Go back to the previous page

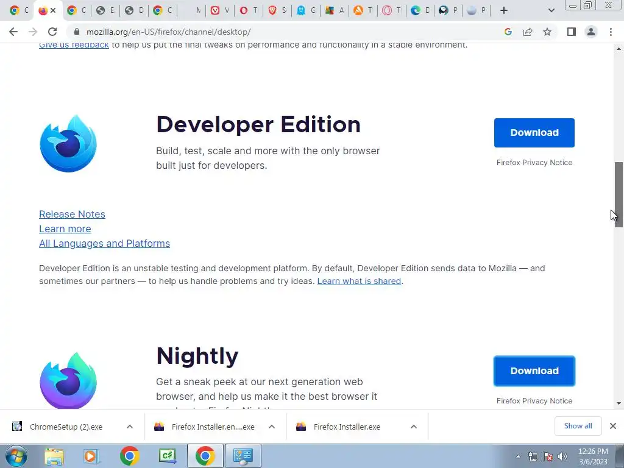(x=13, y=32)
